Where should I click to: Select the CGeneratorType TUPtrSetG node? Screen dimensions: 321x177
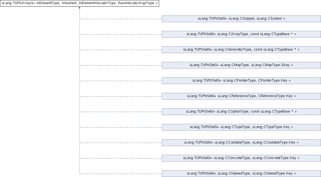241,50
